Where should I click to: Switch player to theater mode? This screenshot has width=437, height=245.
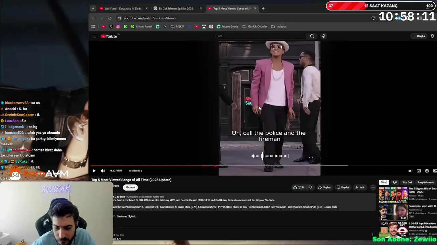435,171
